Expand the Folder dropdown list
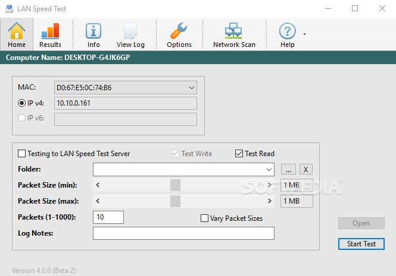 269,170
